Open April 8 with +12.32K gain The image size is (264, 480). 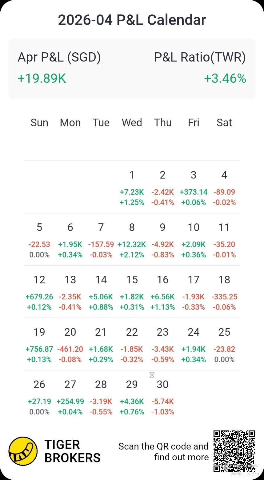tap(132, 240)
